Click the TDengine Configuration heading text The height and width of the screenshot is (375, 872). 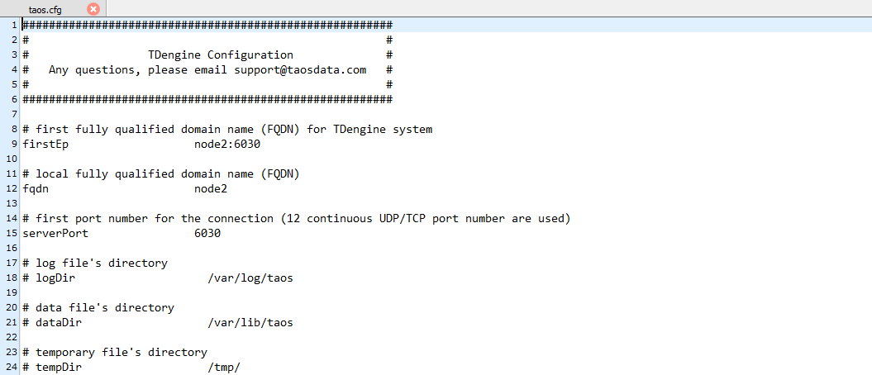point(221,55)
